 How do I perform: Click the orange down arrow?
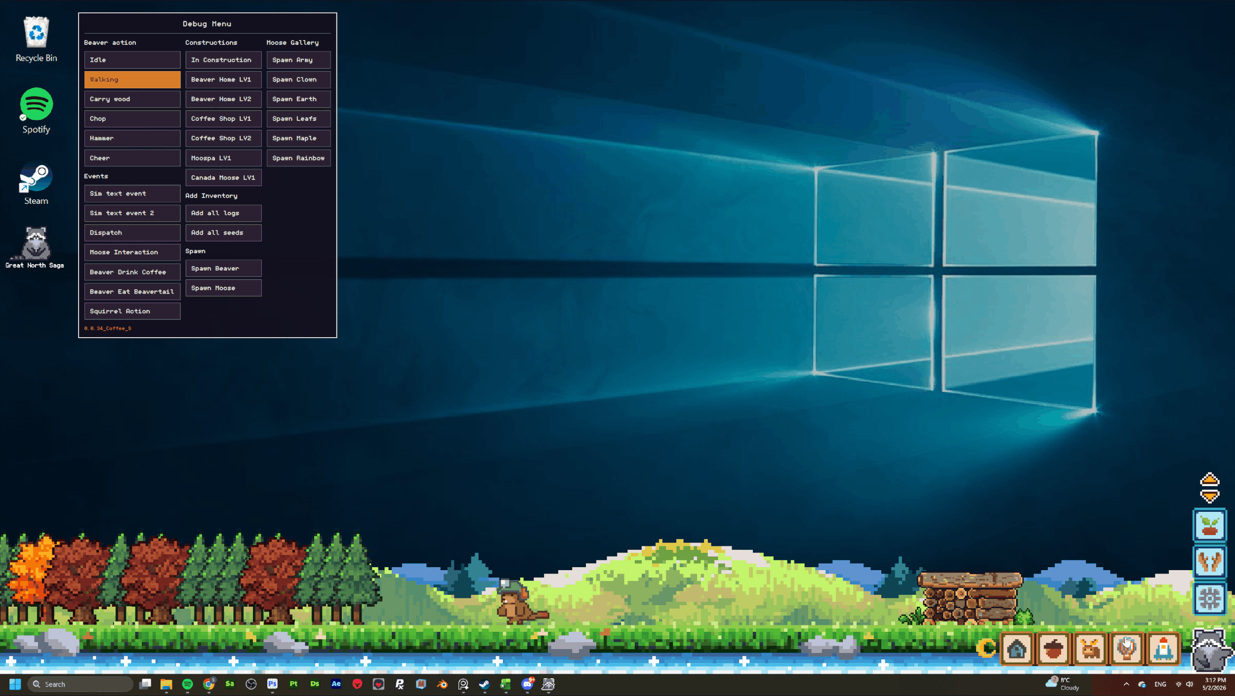coord(1210,496)
